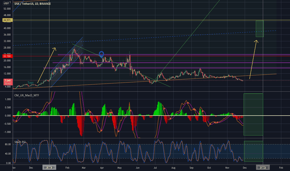The width and height of the screenshot is (290, 171).
Task: Click the Apr label on time axis
Action: coord(102,168)
